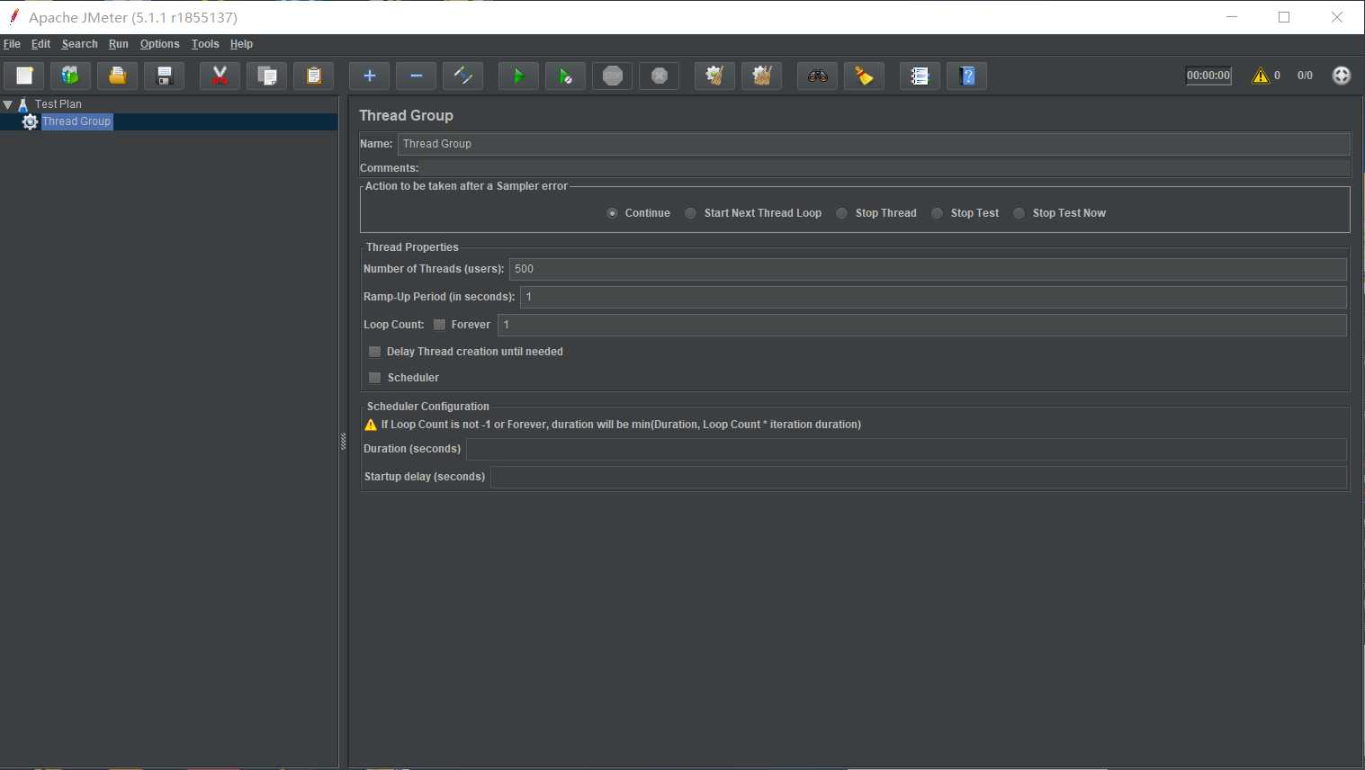Open the Search menu
Image resolution: width=1365 pixels, height=770 pixels.
point(79,44)
